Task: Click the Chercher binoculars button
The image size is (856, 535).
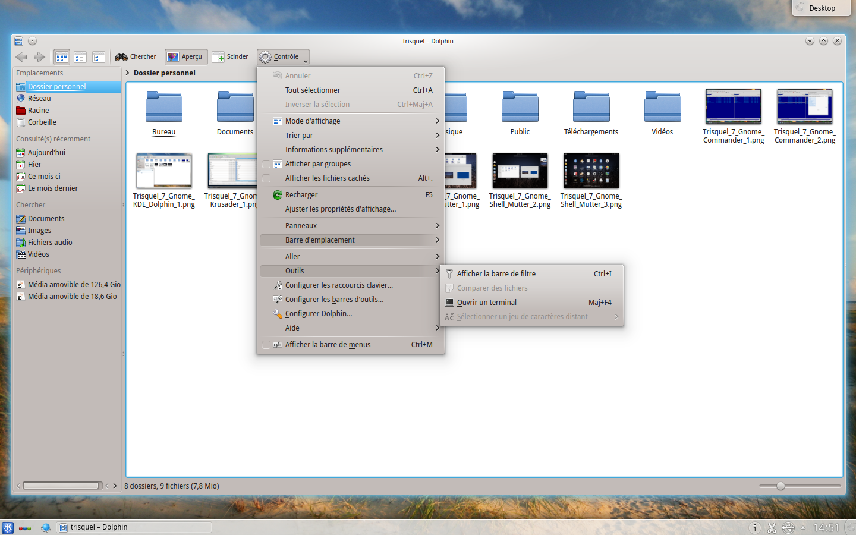Action: (x=136, y=57)
